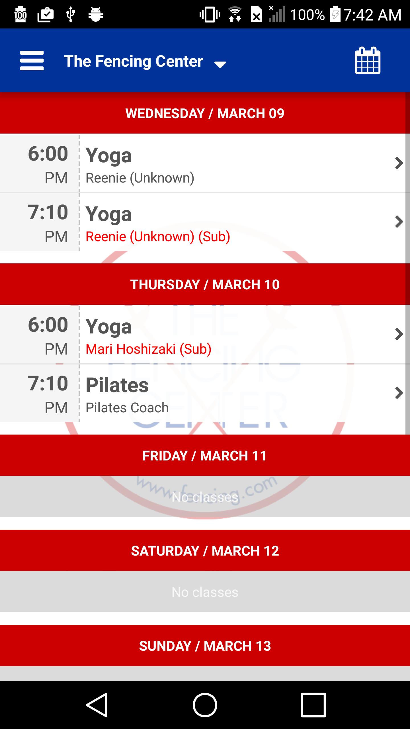Open Wednesday 6:00 PM Yoga chevron
The height and width of the screenshot is (729, 410).
point(399,163)
